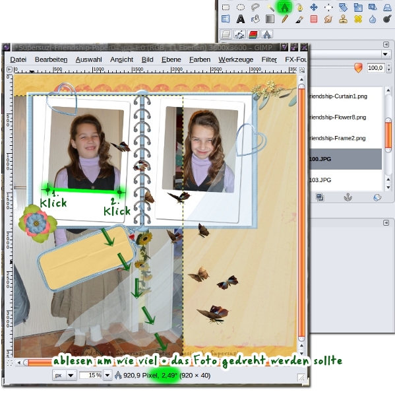Select the Friendship-Frame2.png layer
Image resolution: width=395 pixels, height=396 pixels.
(x=346, y=138)
